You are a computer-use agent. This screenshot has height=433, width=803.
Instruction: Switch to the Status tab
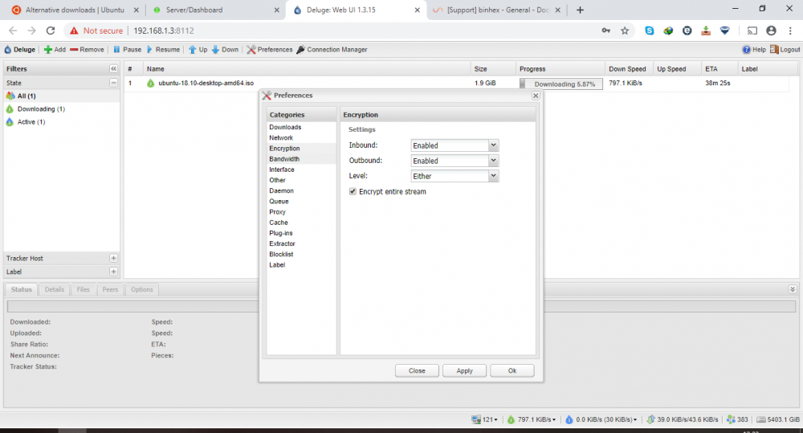[x=22, y=289]
